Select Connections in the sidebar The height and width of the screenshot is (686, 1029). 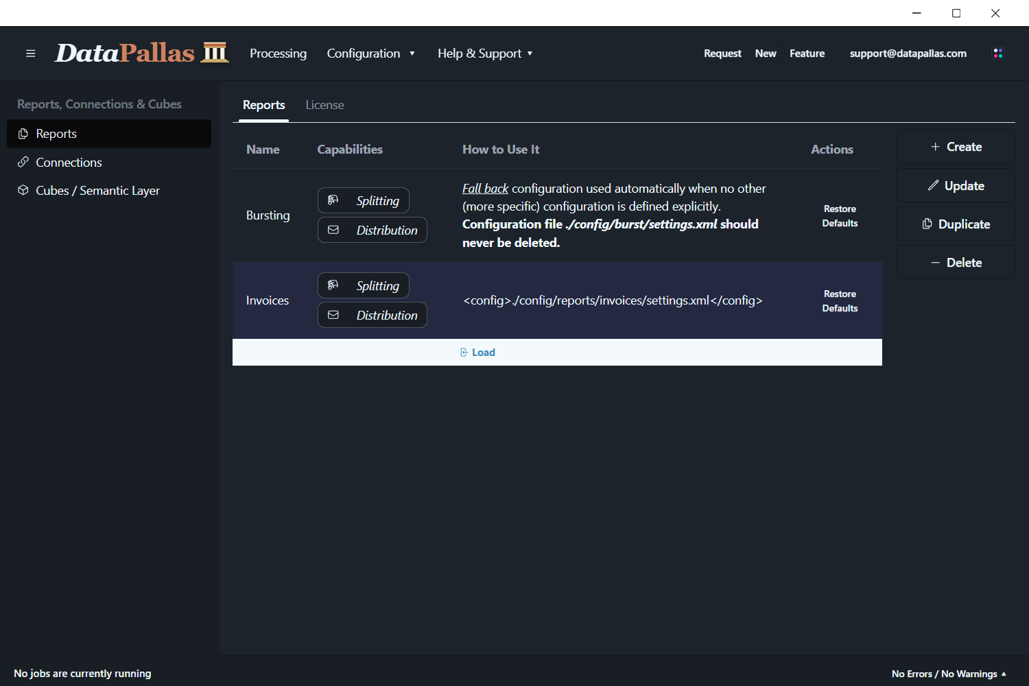pos(109,162)
